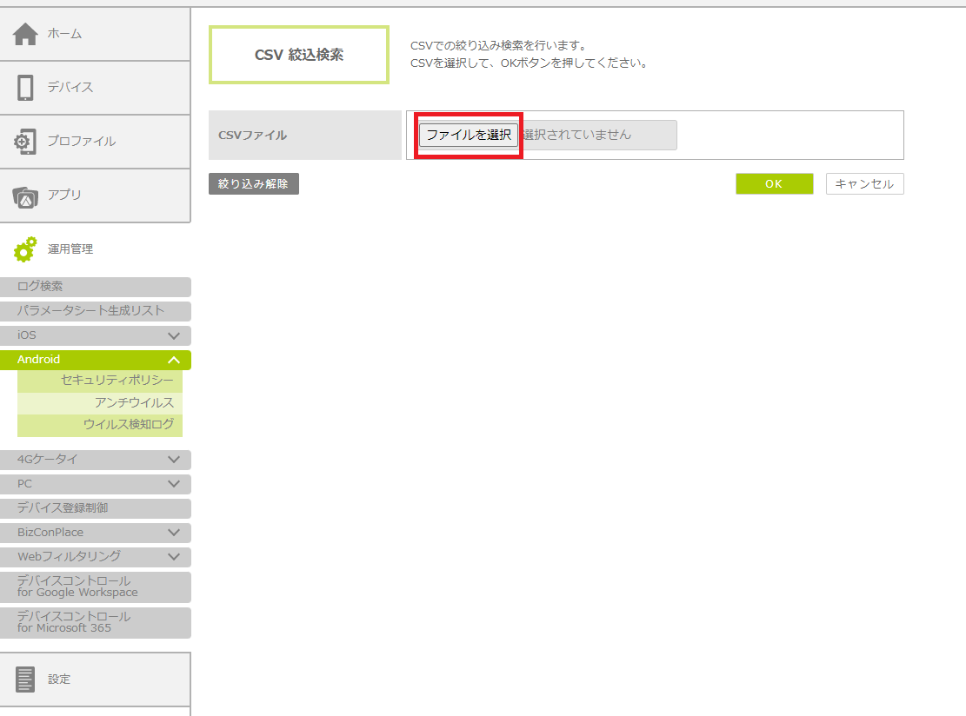Screen dimensions: 966x716
Task: Select the Profile gear-phone icon
Action: (25, 142)
